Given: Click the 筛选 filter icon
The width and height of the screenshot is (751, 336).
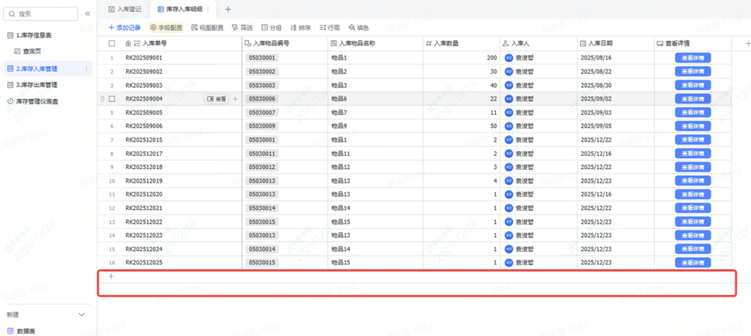Looking at the screenshot, I should 235,28.
